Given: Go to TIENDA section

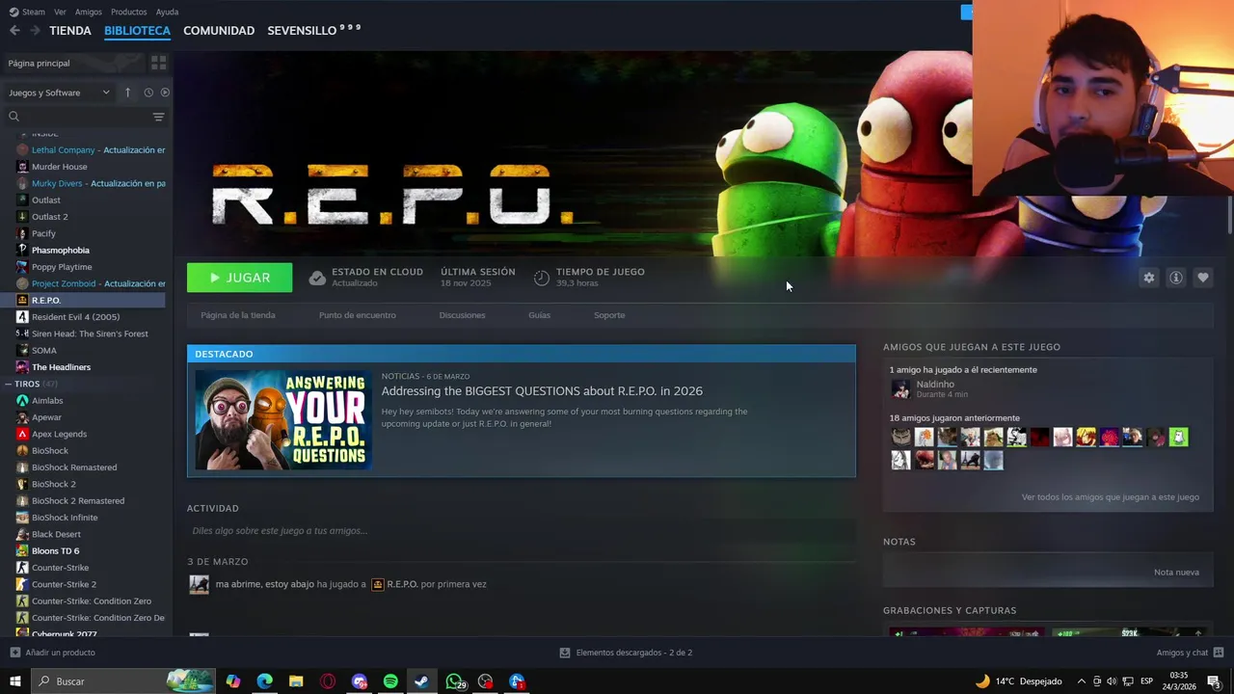Looking at the screenshot, I should pos(70,31).
